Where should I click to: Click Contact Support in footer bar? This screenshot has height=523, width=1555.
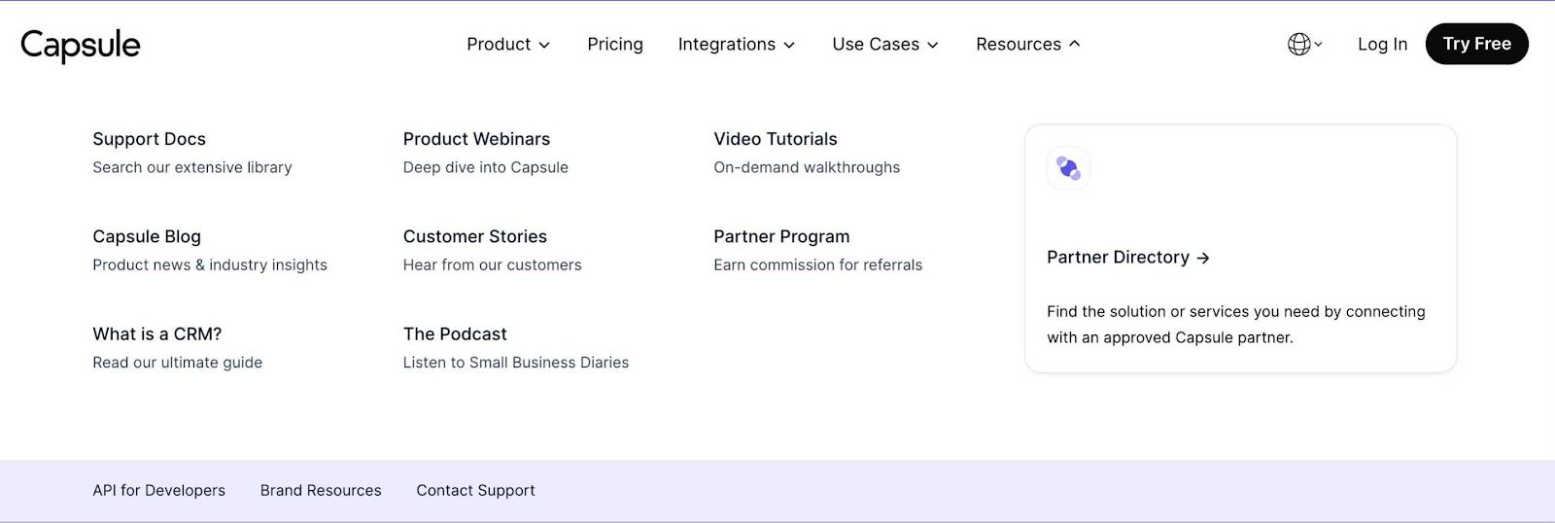[475, 490]
